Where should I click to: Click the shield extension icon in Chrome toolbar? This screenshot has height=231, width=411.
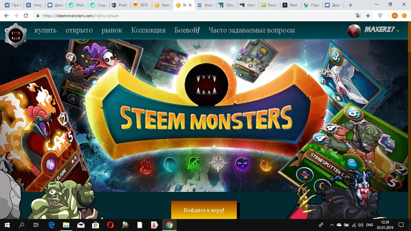380,15
